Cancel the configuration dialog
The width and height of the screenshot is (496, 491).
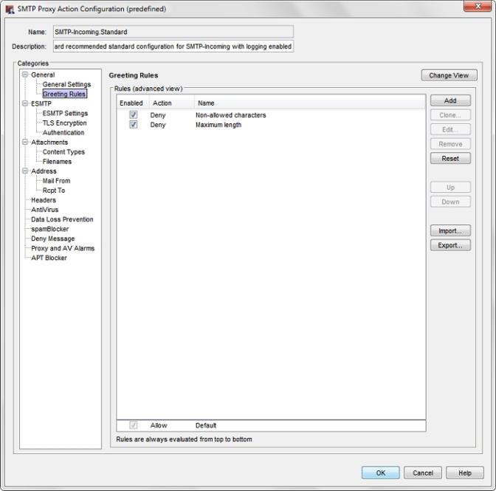(423, 473)
